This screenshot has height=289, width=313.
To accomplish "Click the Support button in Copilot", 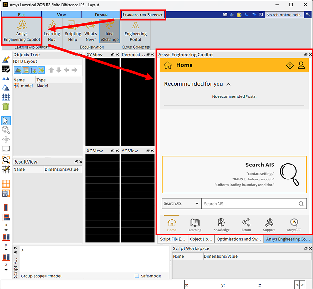I will pyautogui.click(x=269, y=224).
